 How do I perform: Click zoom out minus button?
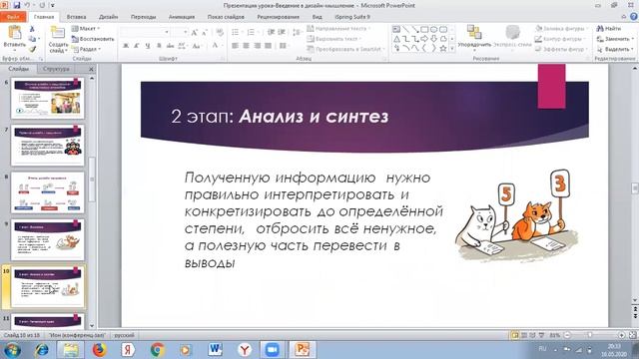567,335
